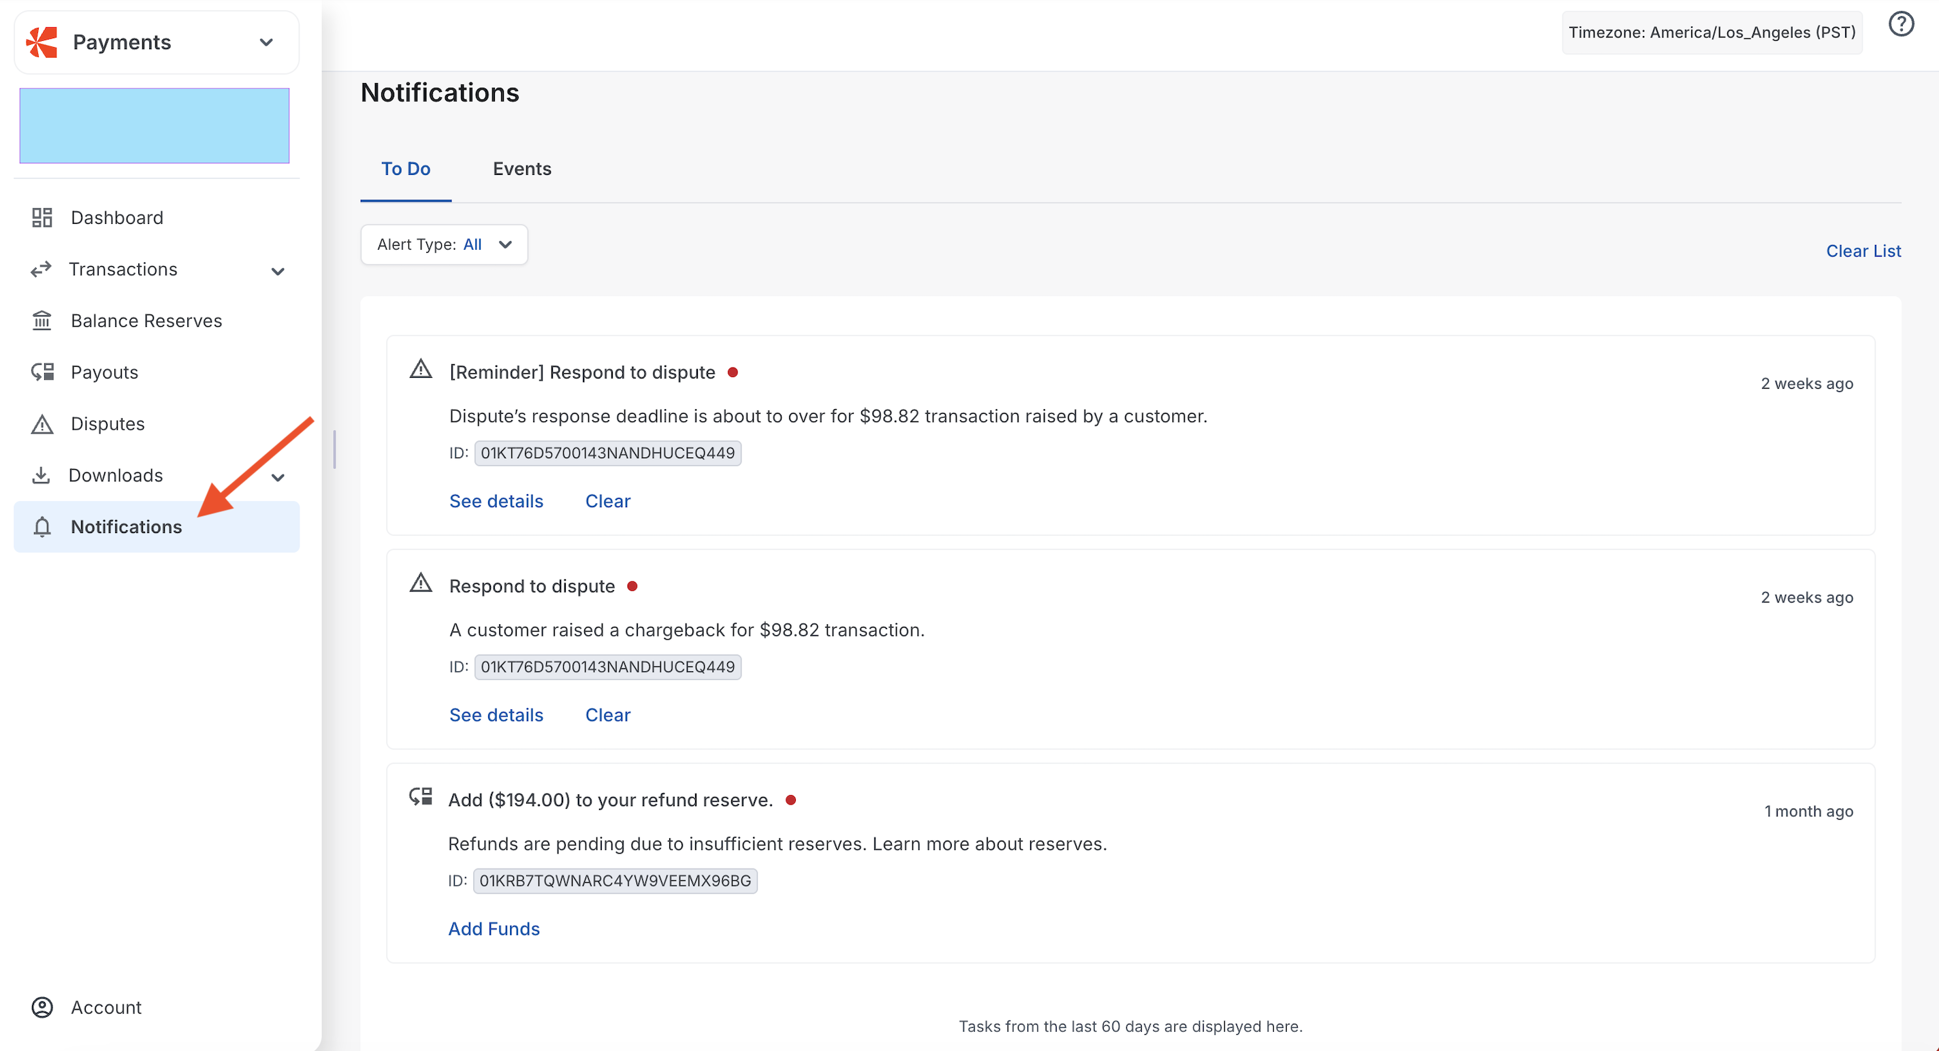Click the Notifications bell icon
The height and width of the screenshot is (1051, 1939).
tap(42, 527)
